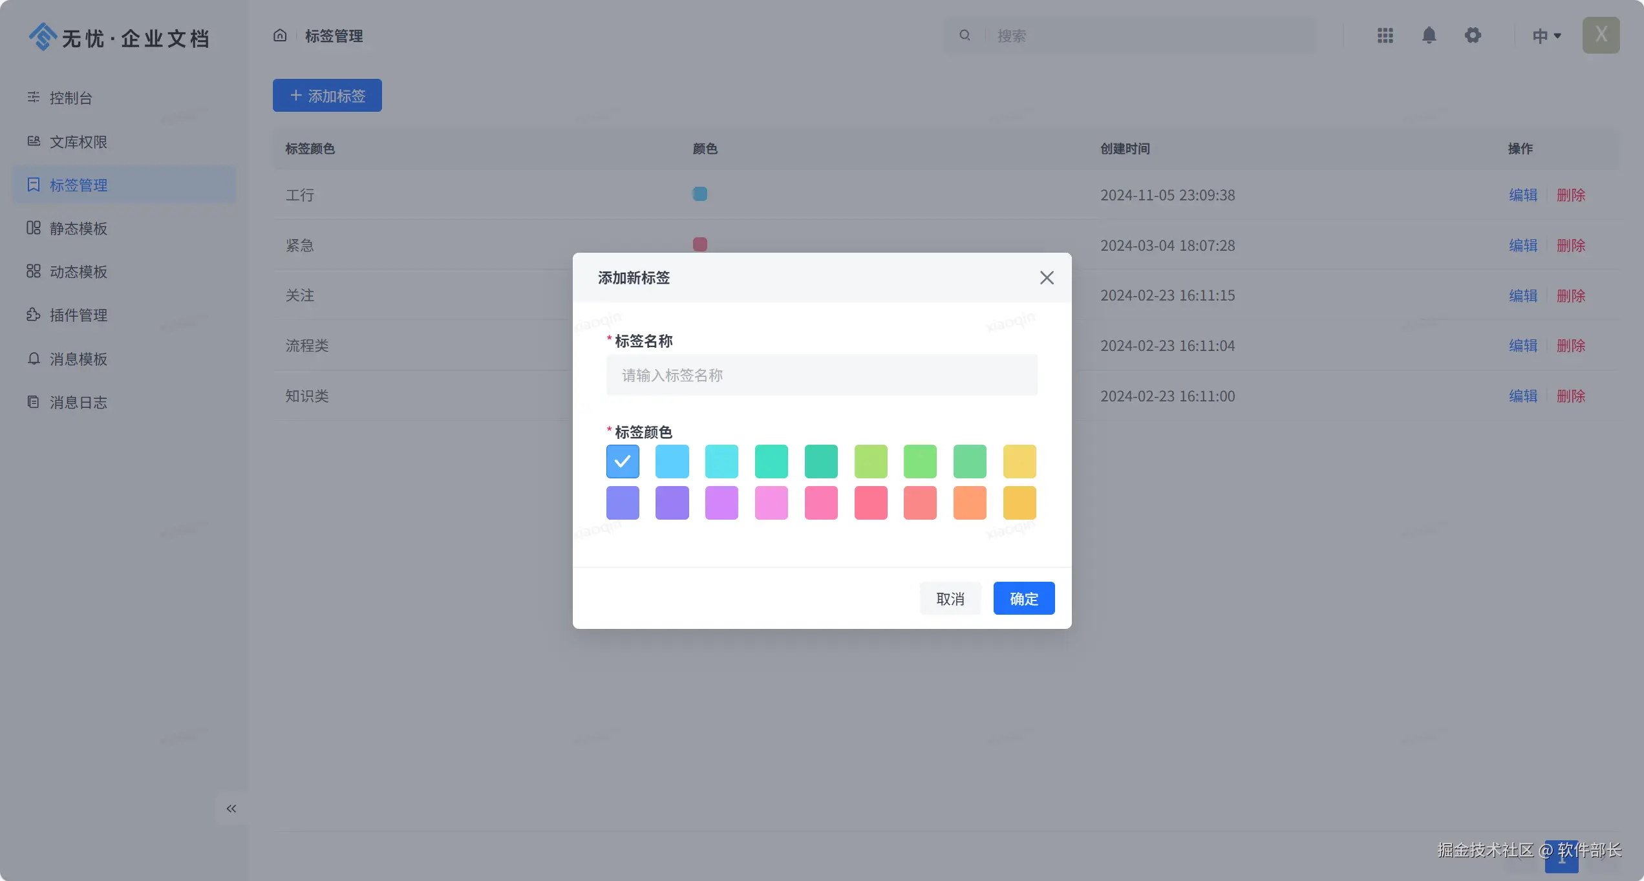Click the search magnifier icon
Image resolution: width=1644 pixels, height=881 pixels.
pos(965,36)
